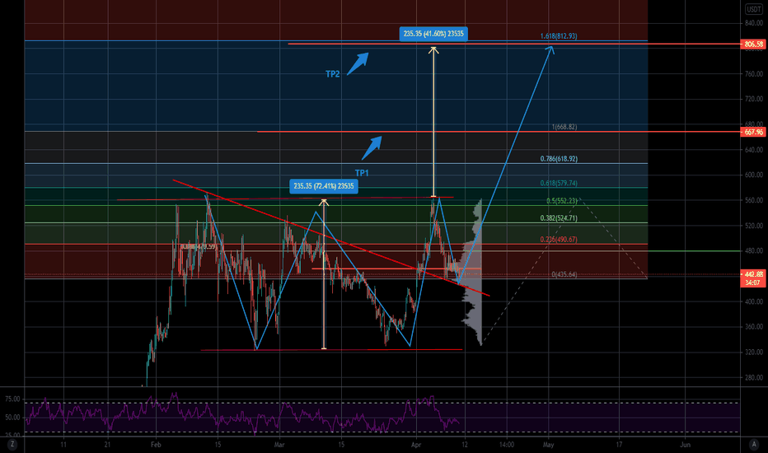Select the 0.5(552.23) Fibonacci level label

coord(562,201)
